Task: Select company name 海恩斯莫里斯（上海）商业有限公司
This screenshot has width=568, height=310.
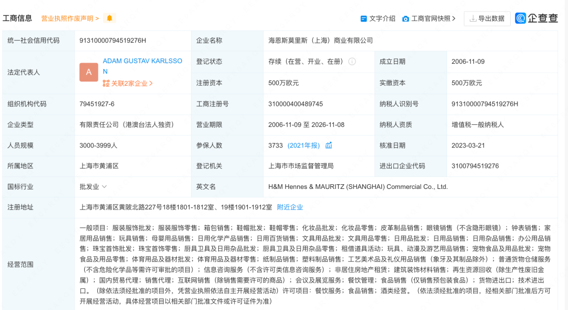Action: pyautogui.click(x=321, y=41)
